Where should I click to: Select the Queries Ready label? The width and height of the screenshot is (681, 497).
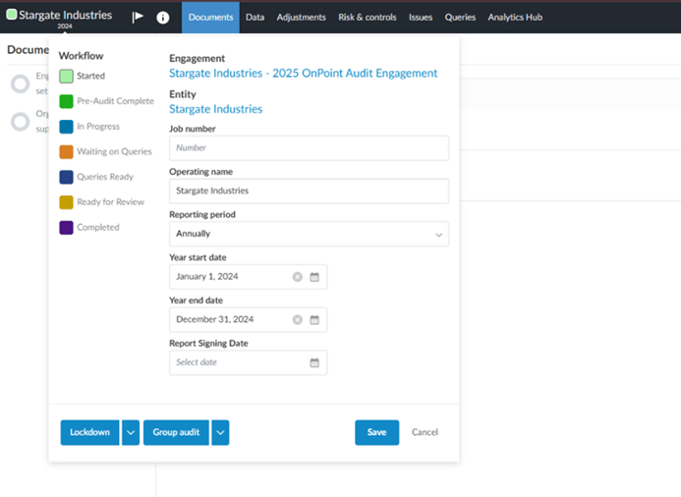[x=105, y=177]
